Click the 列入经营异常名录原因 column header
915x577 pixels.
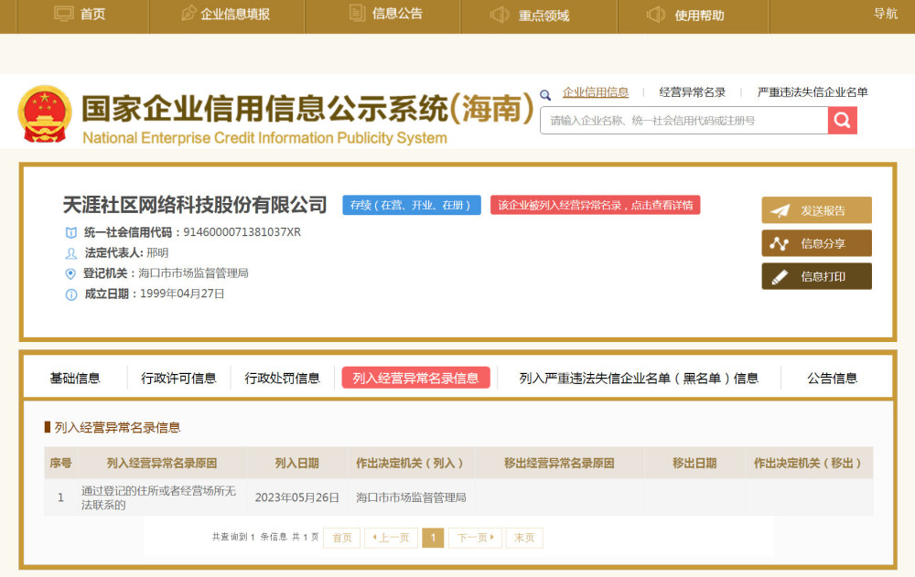[x=162, y=464]
